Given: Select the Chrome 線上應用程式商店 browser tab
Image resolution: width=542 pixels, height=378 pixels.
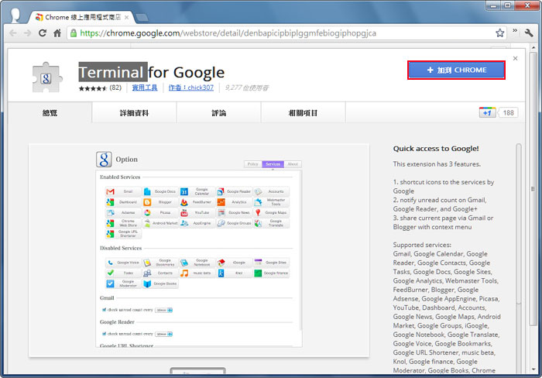Looking at the screenshot, I should (x=82, y=17).
